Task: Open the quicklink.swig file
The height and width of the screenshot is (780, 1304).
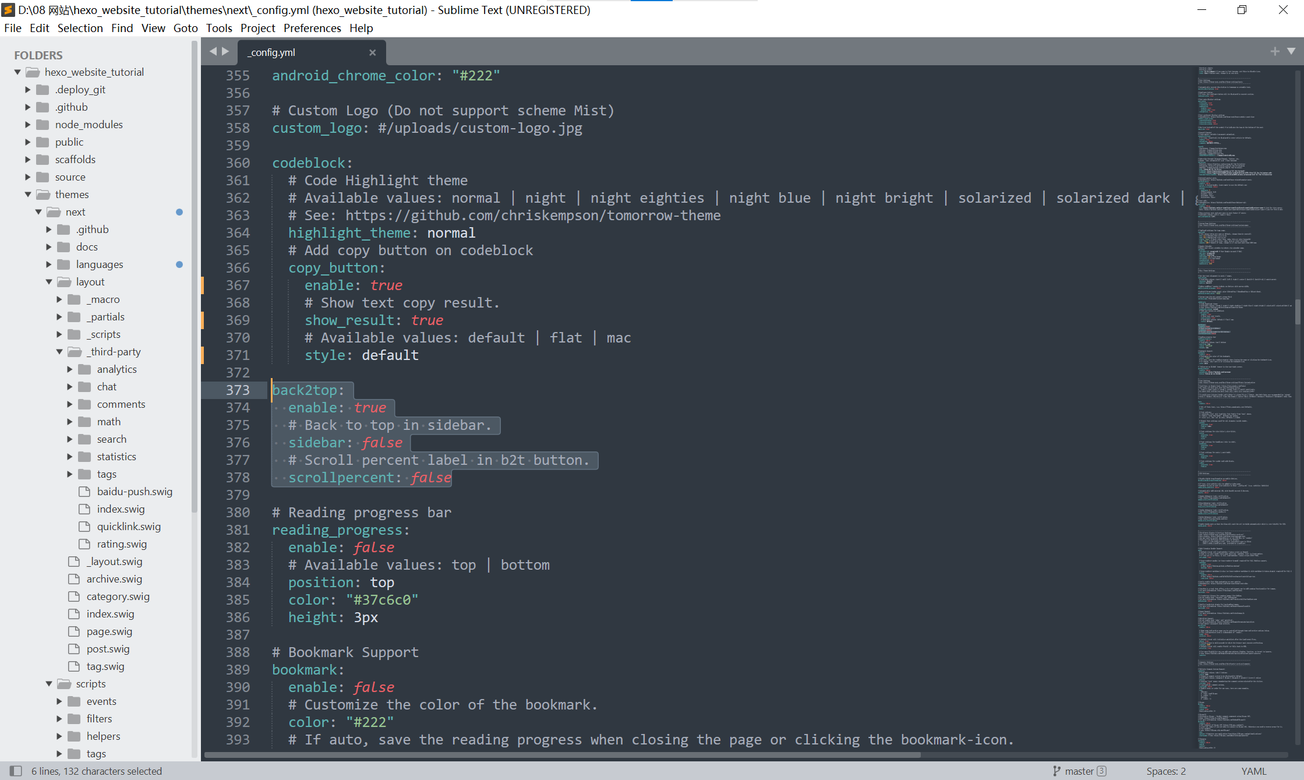Action: click(128, 526)
